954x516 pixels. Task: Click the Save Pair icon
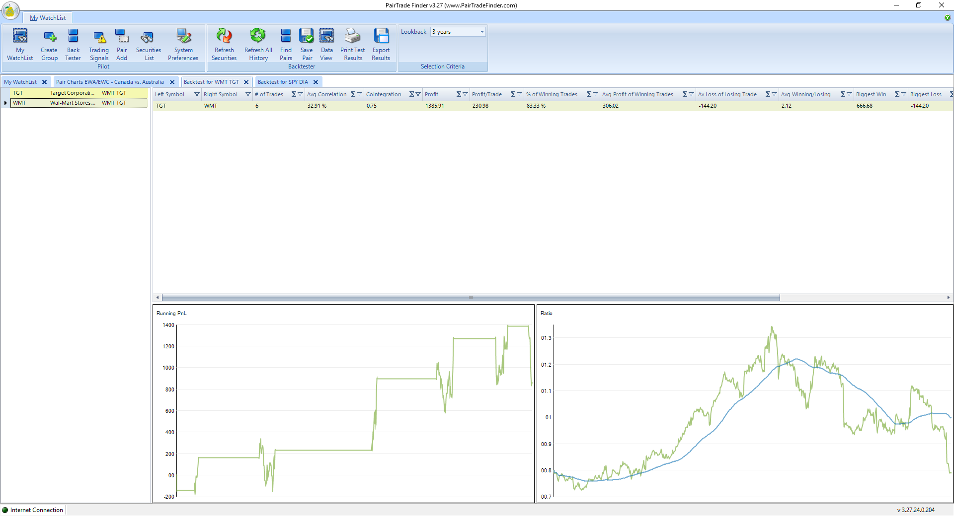[x=307, y=44]
